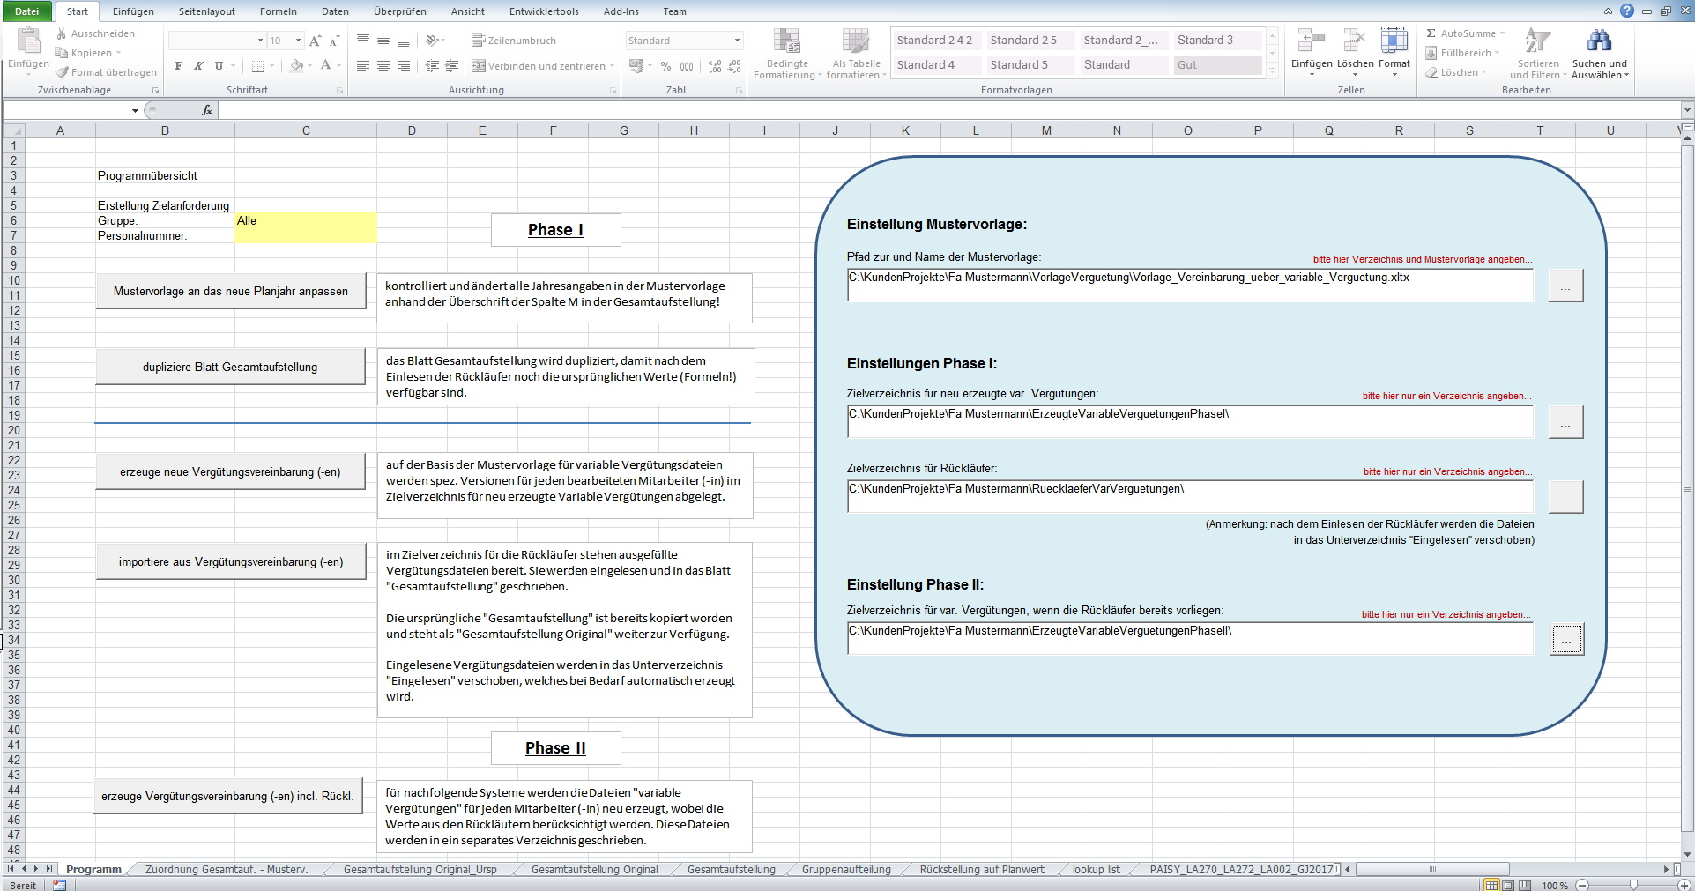Open the Gesamtaufstellung sheet tab
This screenshot has height=891, width=1695.
coord(731,870)
